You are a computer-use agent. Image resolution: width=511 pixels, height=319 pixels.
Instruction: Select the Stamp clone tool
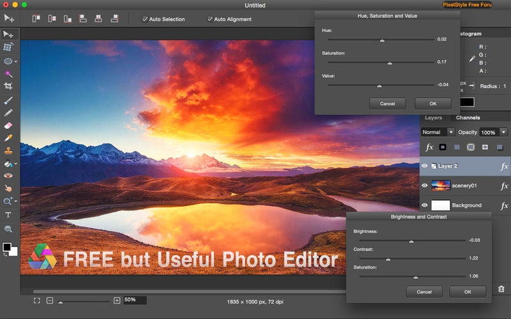click(x=8, y=151)
